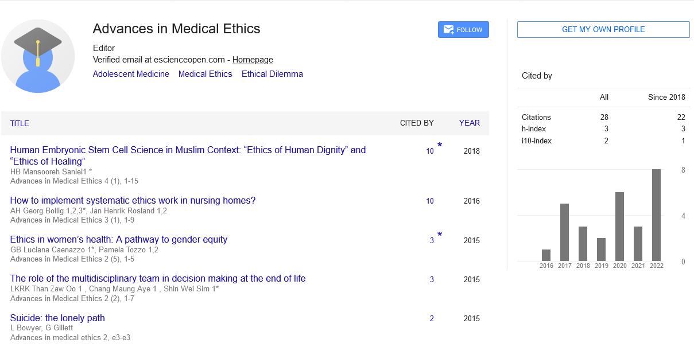Click the 2020 bar in citation chart

[619, 227]
